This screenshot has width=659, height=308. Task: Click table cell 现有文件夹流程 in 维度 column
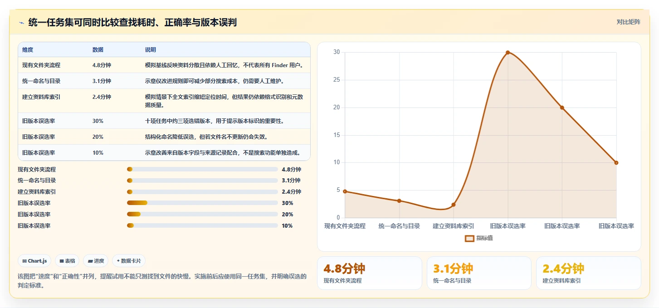[41, 65]
